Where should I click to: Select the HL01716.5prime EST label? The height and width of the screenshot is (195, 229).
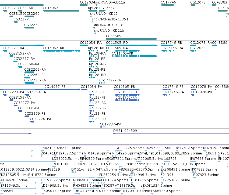click(x=145, y=180)
